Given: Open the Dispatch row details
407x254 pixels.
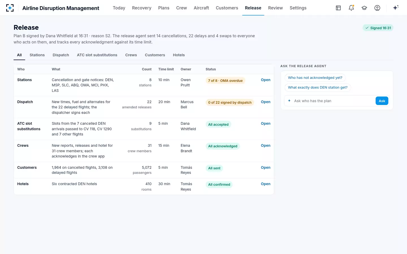Looking at the screenshot, I should pyautogui.click(x=266, y=102).
